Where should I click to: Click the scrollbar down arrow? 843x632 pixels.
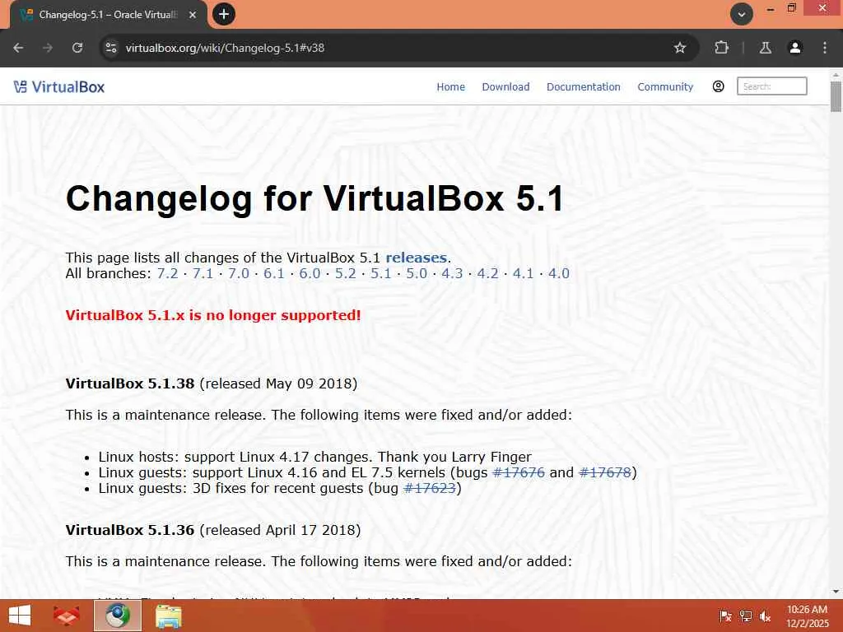click(x=836, y=592)
